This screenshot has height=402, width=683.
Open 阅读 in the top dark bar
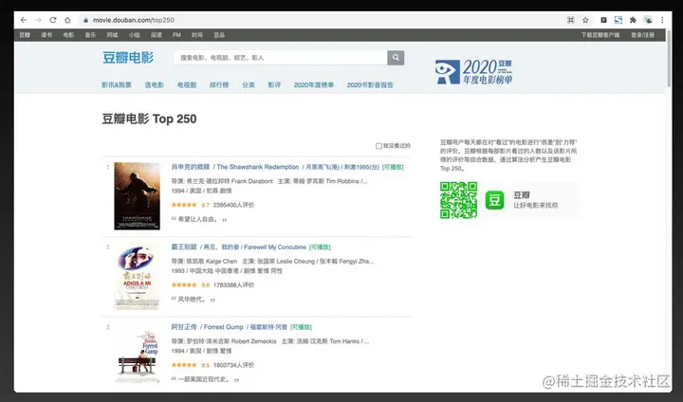(x=156, y=35)
